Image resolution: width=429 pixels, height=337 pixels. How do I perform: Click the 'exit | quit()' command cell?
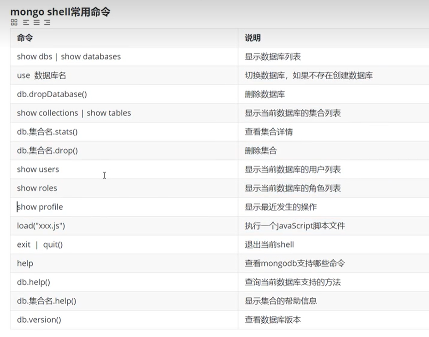click(x=124, y=244)
